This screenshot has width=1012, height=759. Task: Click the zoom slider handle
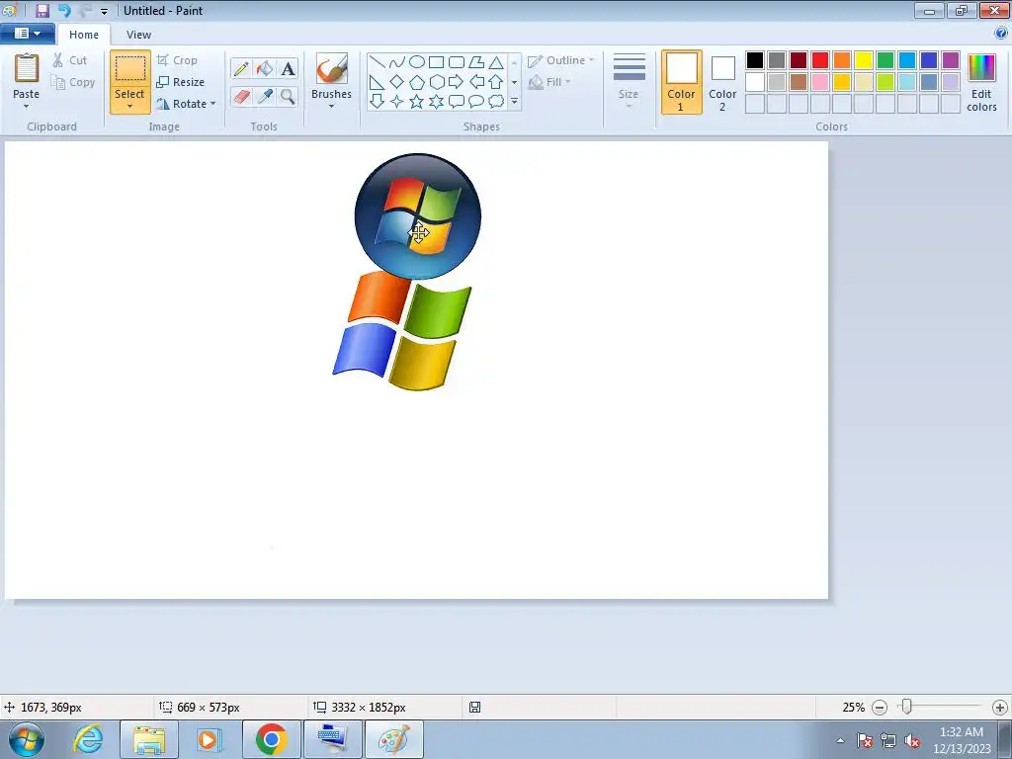[x=907, y=708]
